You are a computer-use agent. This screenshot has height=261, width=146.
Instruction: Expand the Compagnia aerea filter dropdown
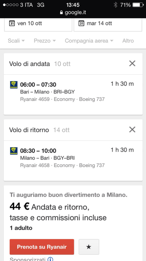point(89,41)
